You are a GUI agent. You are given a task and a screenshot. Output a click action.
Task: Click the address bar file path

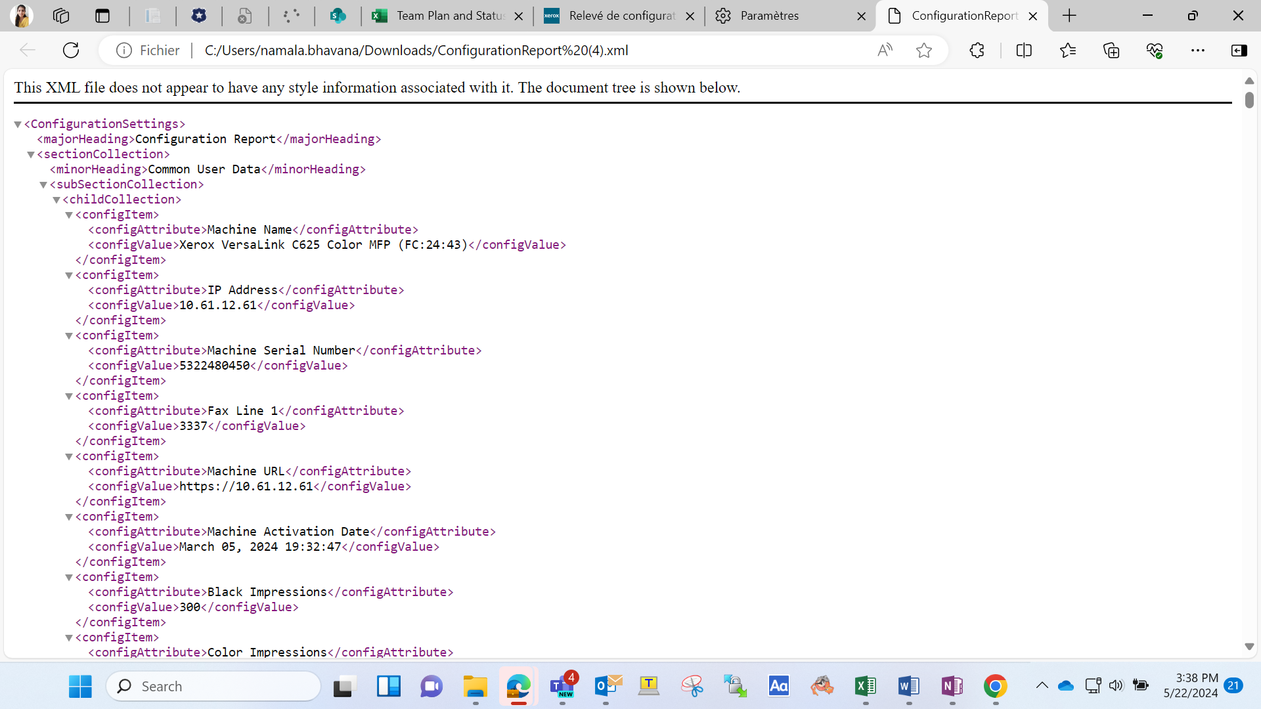click(416, 51)
